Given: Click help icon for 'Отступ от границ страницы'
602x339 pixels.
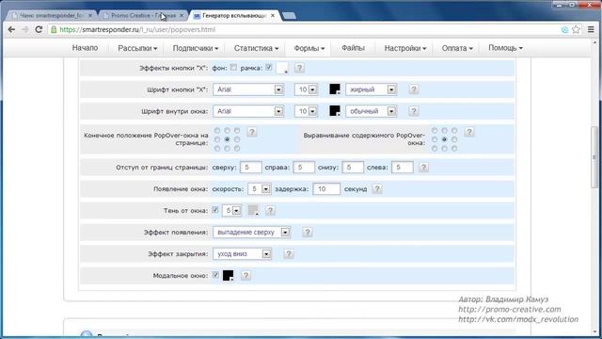Looking at the screenshot, I should click(x=423, y=168).
